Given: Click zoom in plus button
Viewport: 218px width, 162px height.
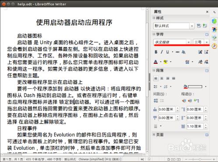Looking at the screenshot, I should (214, 159).
